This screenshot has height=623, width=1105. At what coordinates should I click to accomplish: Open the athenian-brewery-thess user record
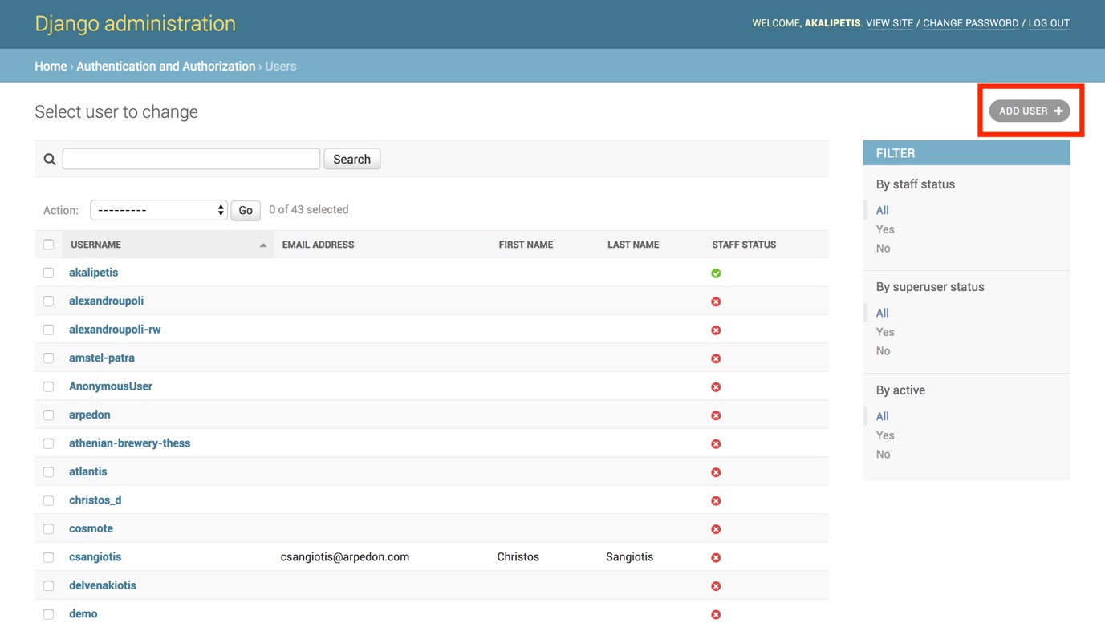[x=129, y=443]
